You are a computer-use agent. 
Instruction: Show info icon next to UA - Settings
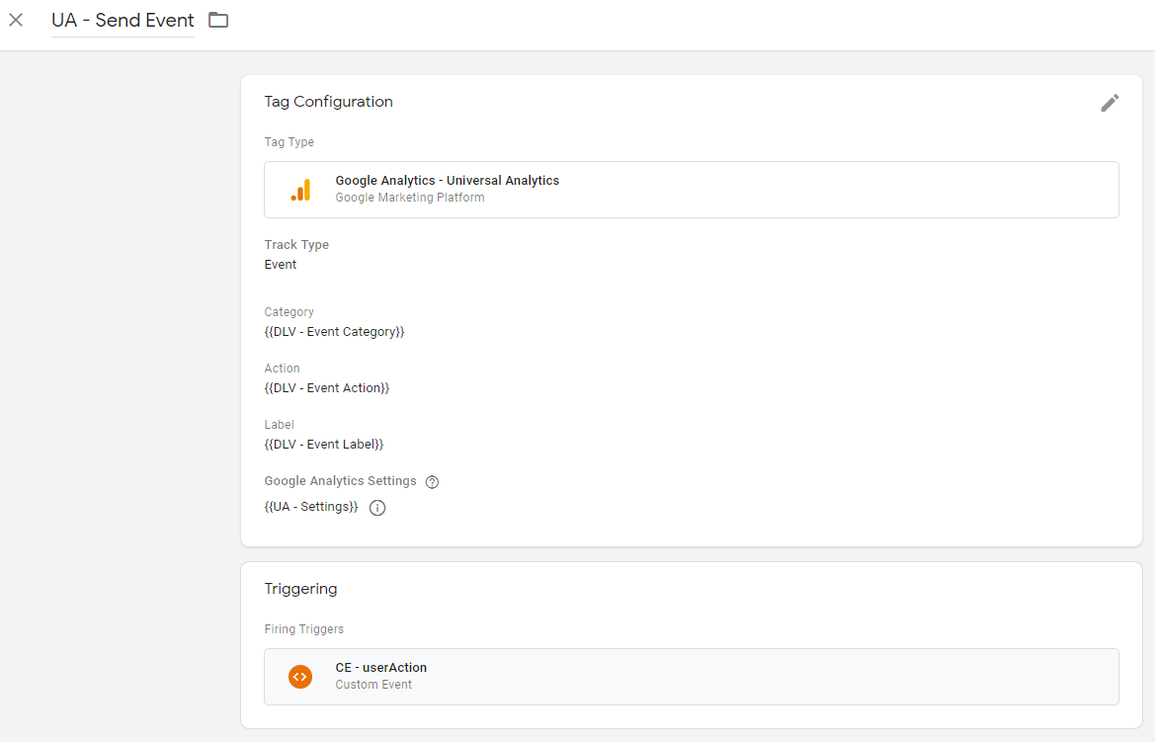[x=377, y=508]
